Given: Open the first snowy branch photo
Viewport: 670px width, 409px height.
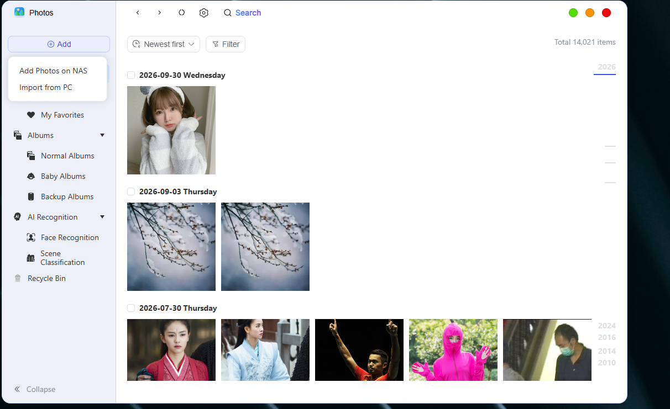Looking at the screenshot, I should point(171,247).
